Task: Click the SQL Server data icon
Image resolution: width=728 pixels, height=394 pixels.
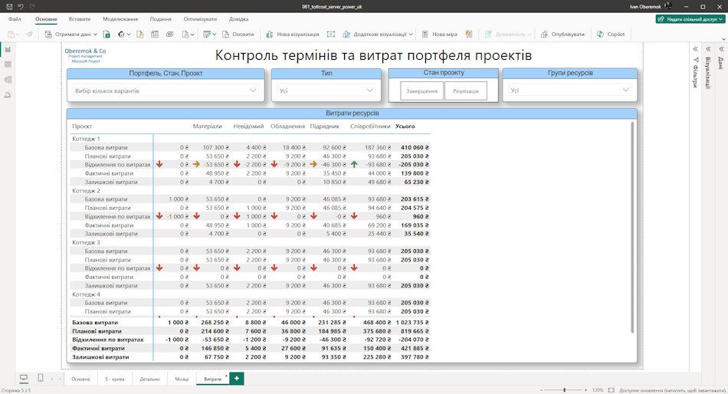Action: point(139,34)
